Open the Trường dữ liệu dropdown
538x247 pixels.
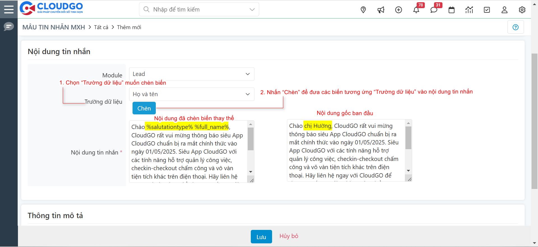[x=192, y=94]
